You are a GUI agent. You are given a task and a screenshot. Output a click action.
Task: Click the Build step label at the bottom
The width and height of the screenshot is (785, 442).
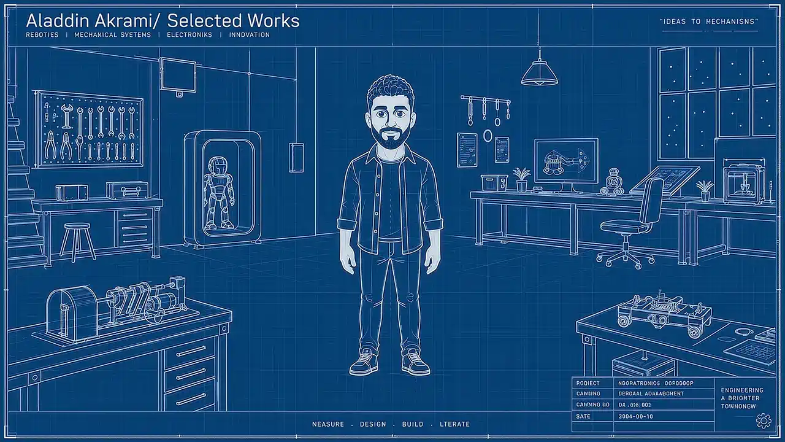coord(413,424)
